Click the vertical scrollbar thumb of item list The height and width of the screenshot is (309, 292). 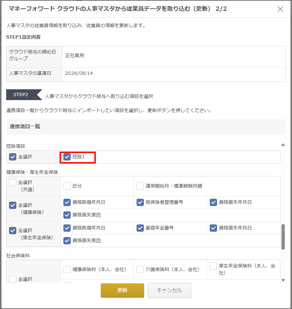point(283,237)
